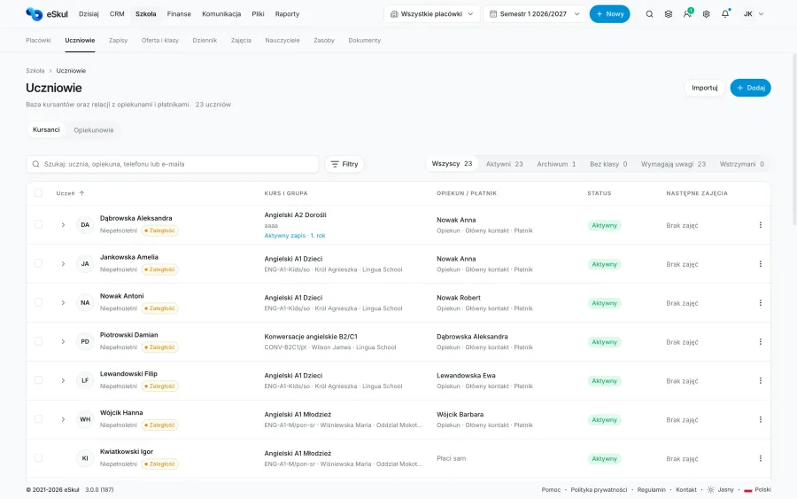The width and height of the screenshot is (797, 499).
Task: Click the WH avatar of Wójcik Hanna
Action: (x=85, y=419)
